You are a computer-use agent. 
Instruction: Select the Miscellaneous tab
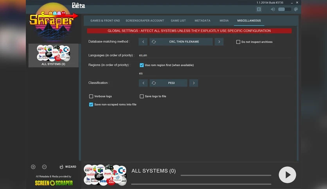(x=249, y=21)
